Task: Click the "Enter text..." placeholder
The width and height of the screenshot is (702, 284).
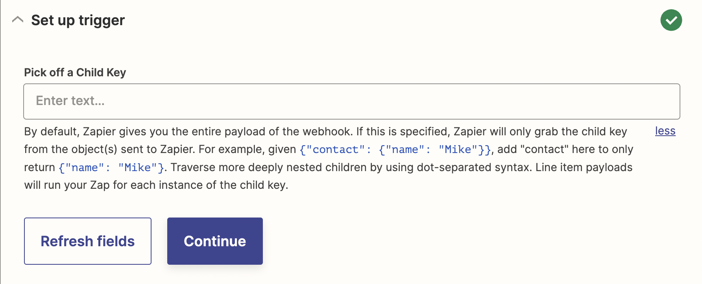Action: pos(70,101)
